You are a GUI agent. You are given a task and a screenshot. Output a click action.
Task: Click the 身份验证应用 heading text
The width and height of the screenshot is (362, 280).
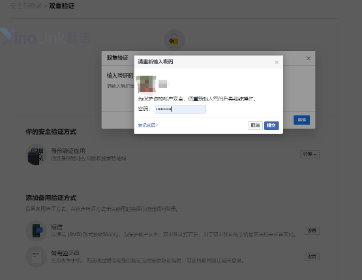[x=68, y=151]
